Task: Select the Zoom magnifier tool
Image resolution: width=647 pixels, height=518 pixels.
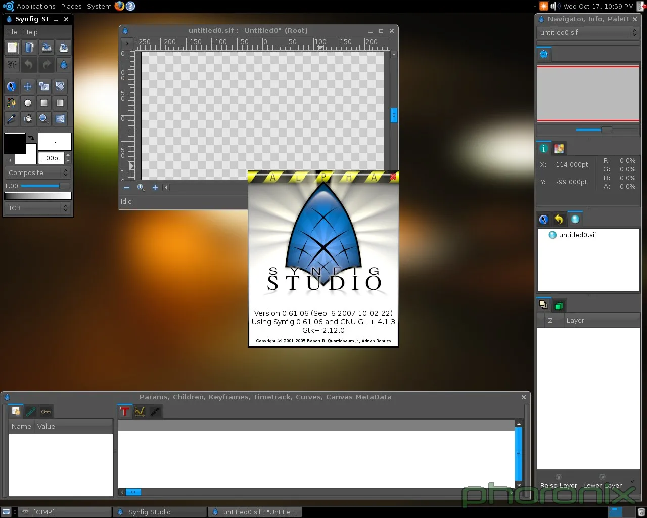Action: pos(44,119)
